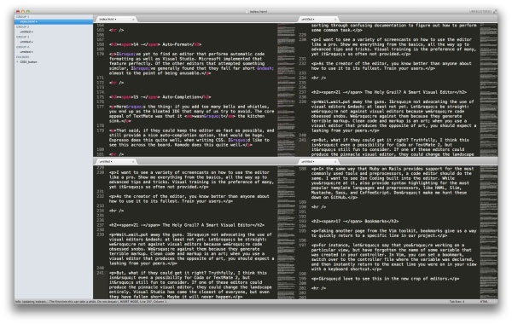Viewport: 512px width, 324px height.
Task: Select the untitled file under GROUP 4 in sidebar
Action: (26, 52)
